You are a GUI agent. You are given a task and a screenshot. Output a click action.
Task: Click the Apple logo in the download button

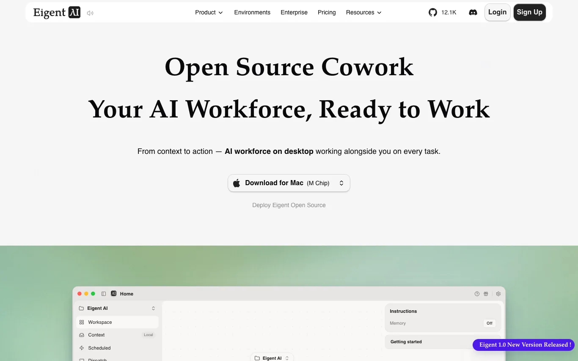click(237, 183)
